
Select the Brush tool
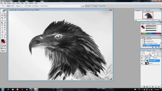click(x=5, y=21)
